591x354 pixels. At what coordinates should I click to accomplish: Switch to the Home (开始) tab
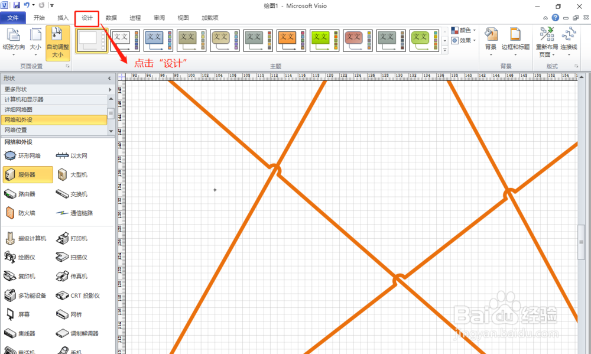[x=39, y=18]
